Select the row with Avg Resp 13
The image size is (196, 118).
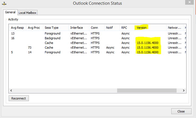[98, 34]
